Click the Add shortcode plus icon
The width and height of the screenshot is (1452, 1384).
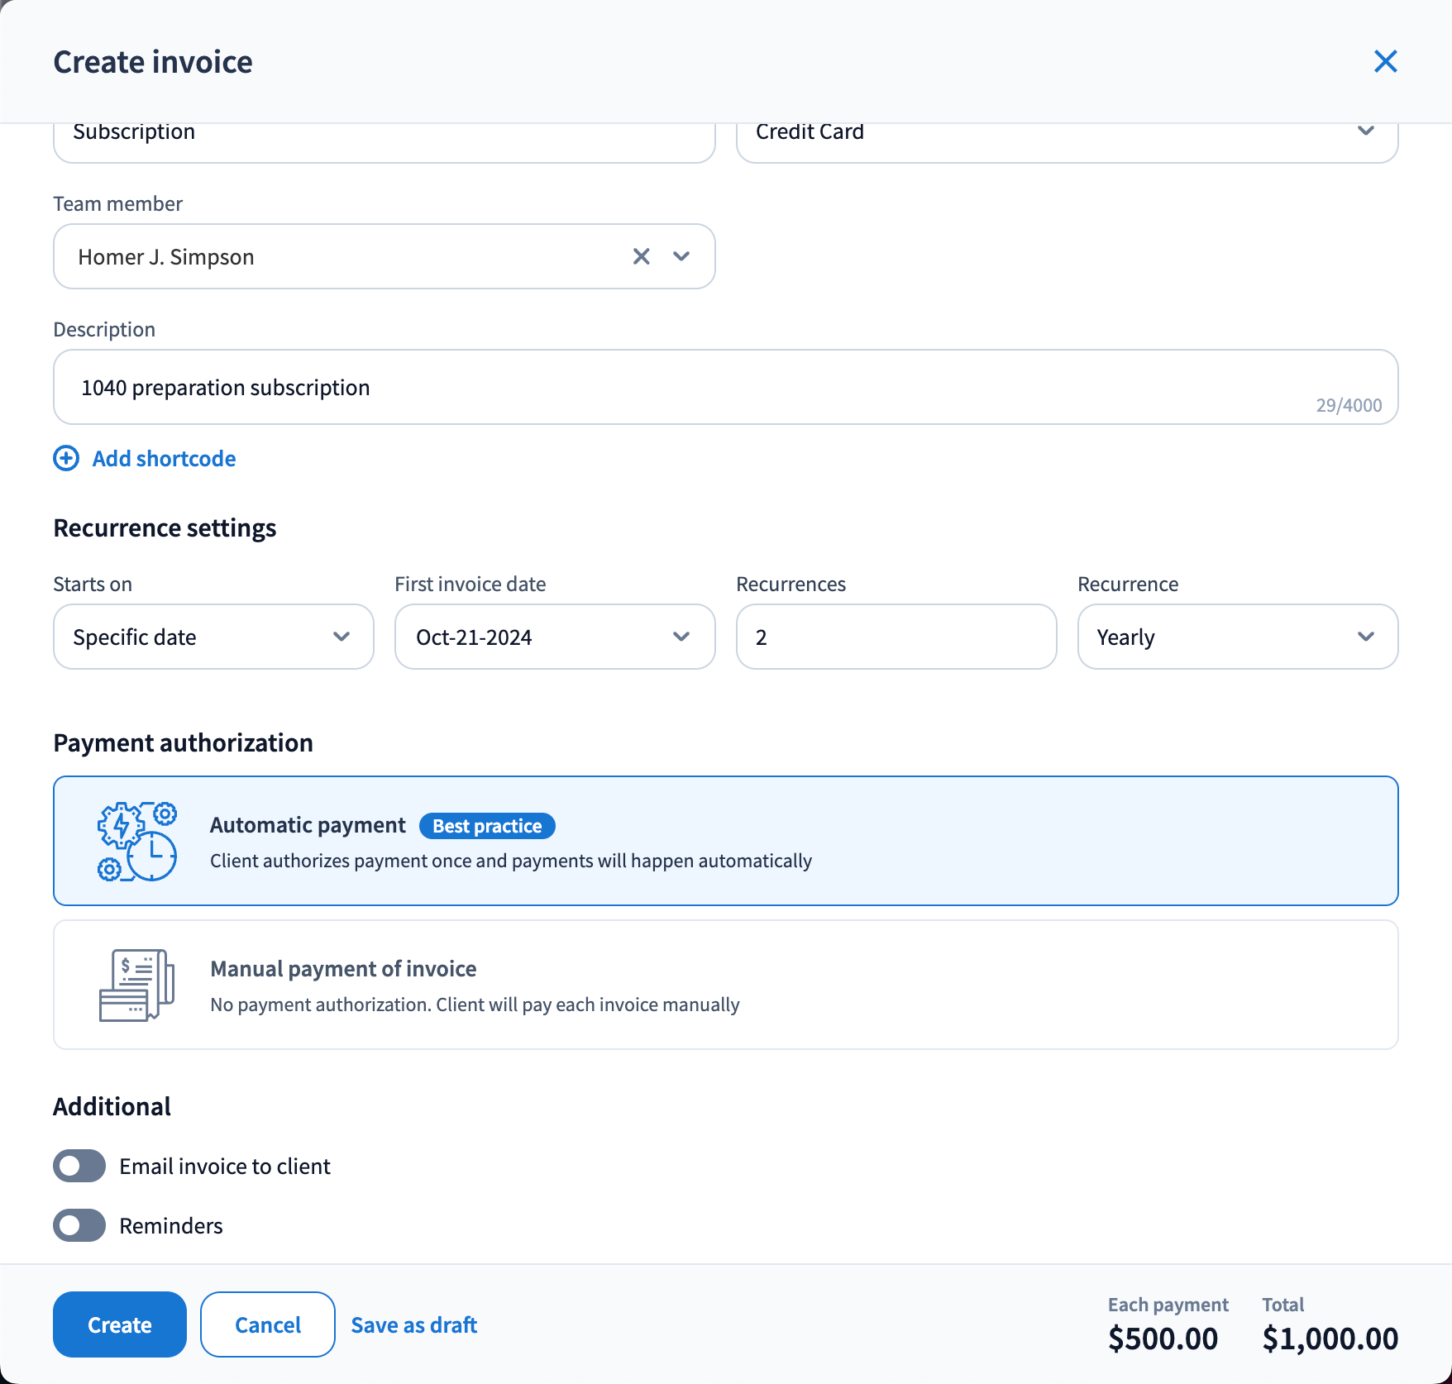coord(66,458)
